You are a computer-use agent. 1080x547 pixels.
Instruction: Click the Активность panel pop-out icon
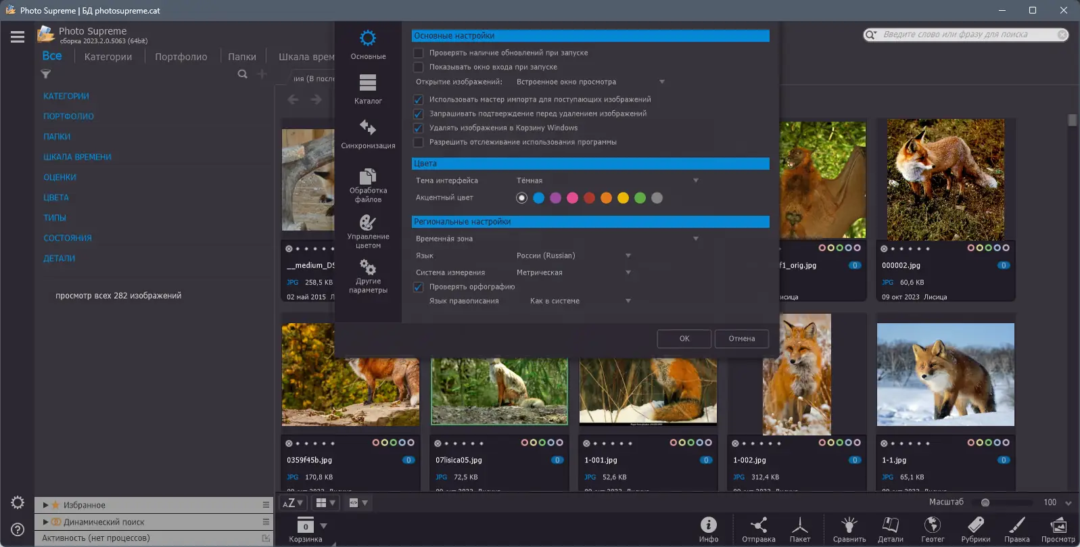coord(266,538)
